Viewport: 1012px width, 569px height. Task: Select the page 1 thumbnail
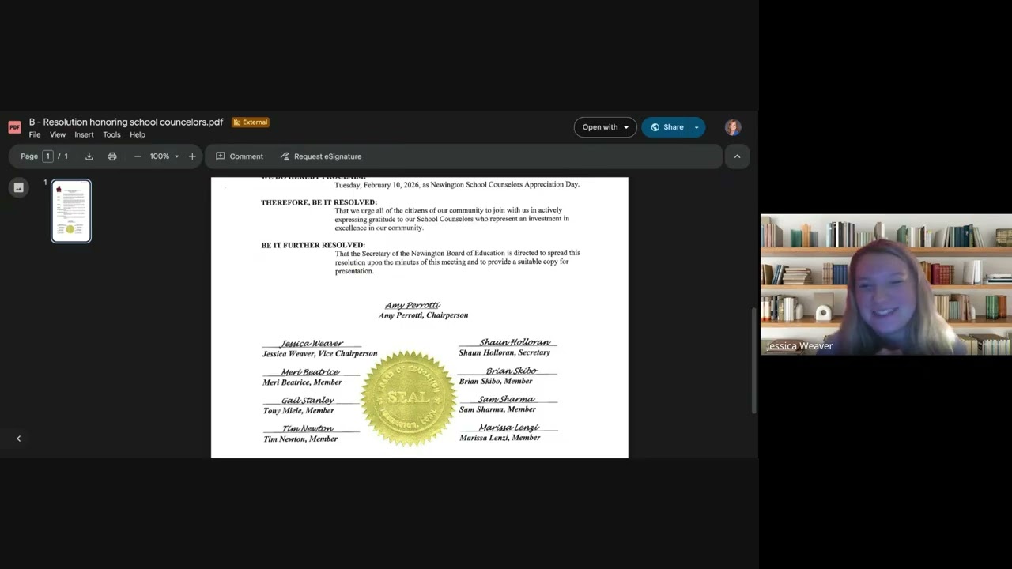pyautogui.click(x=71, y=211)
